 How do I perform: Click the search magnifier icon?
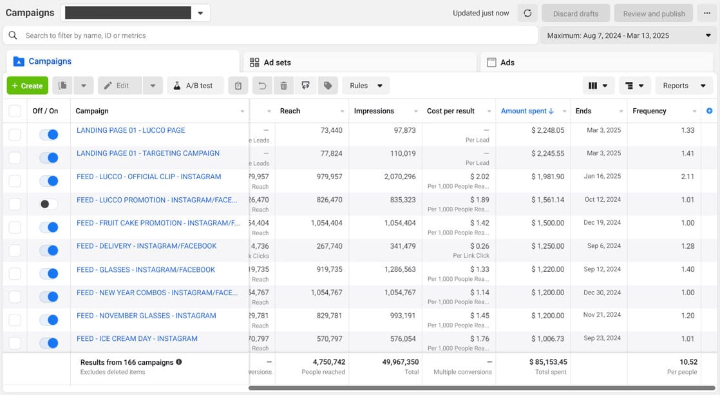[13, 35]
